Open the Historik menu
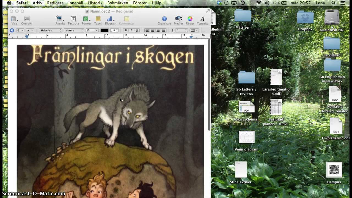Image resolution: width=352 pixels, height=198 pixels. tap(95, 3)
